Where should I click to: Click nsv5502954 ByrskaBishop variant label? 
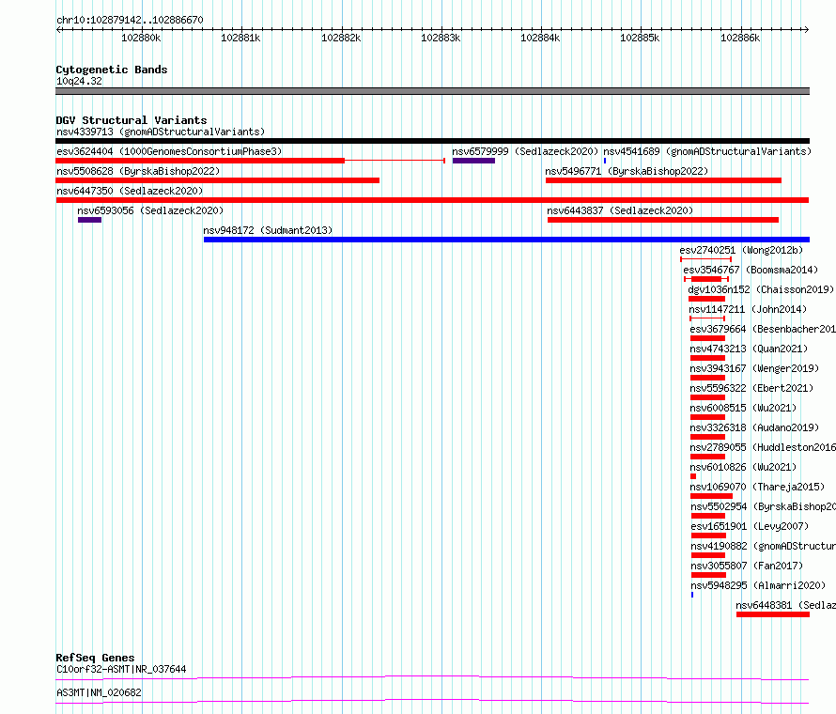pos(763,506)
